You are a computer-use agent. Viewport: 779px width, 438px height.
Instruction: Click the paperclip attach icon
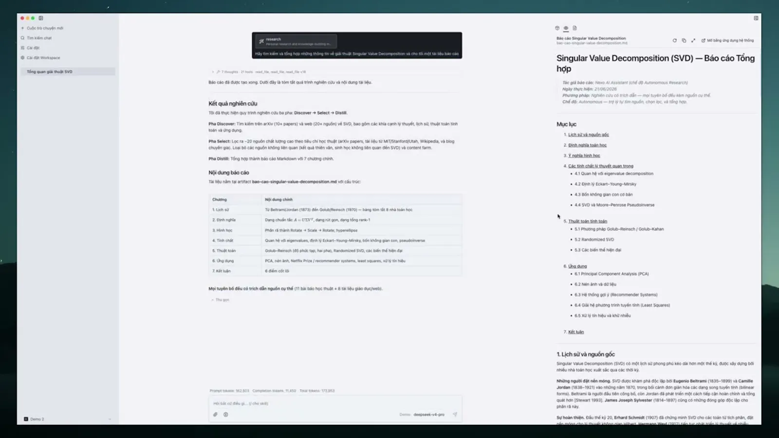215,415
